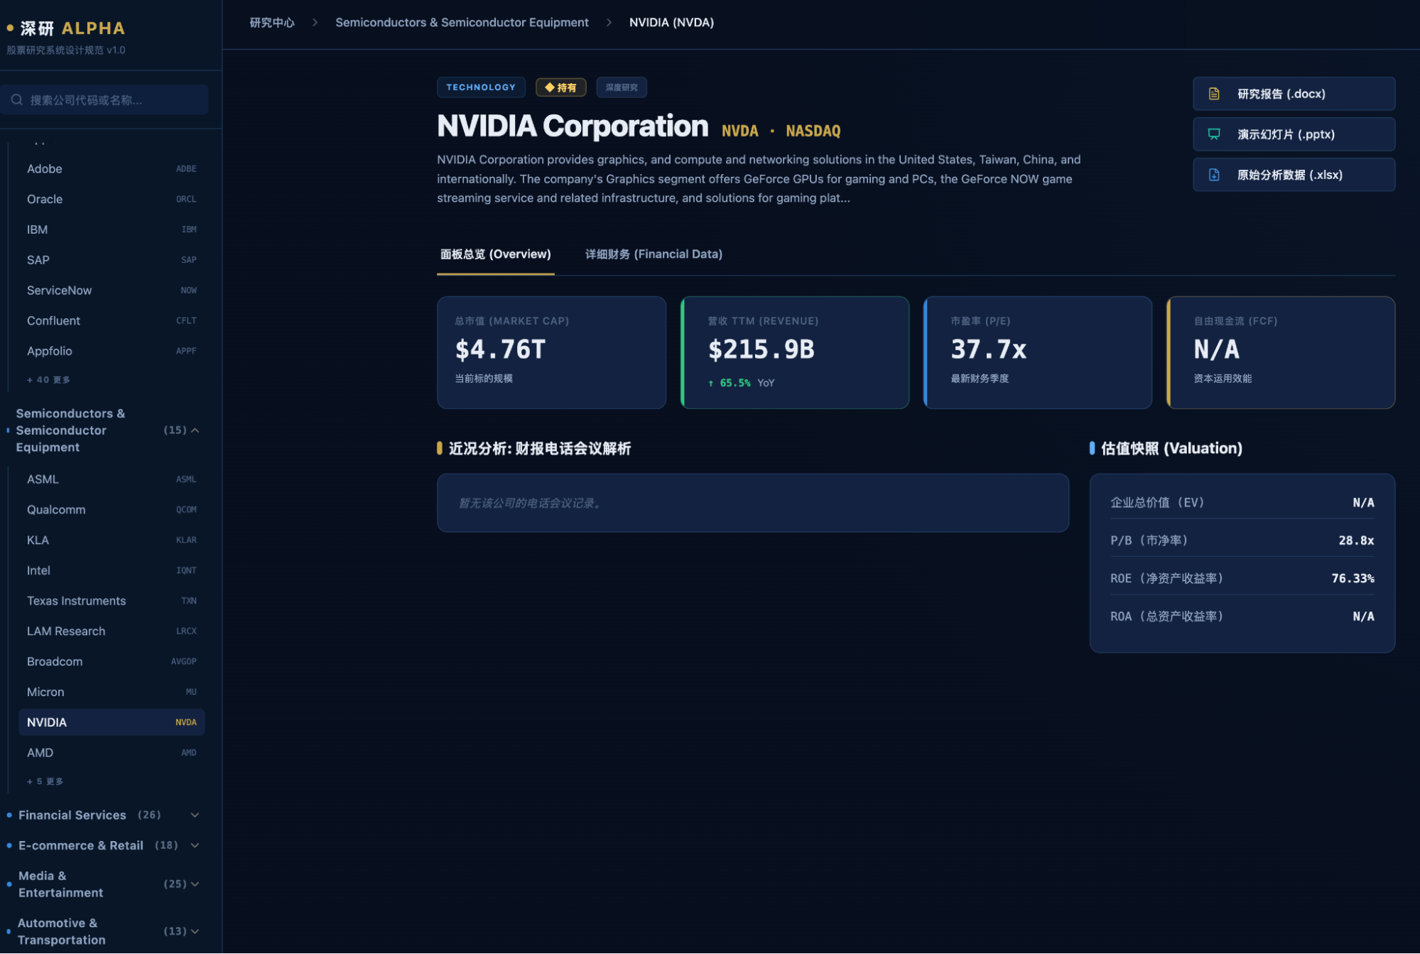This screenshot has width=1420, height=954.
Task: Expand the Media & Entertainment category
Action: click(195, 884)
